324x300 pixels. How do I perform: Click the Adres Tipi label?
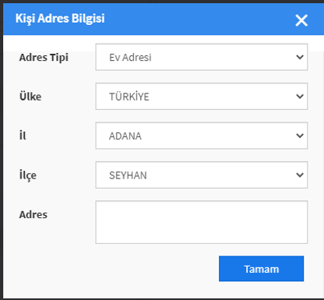(x=44, y=58)
